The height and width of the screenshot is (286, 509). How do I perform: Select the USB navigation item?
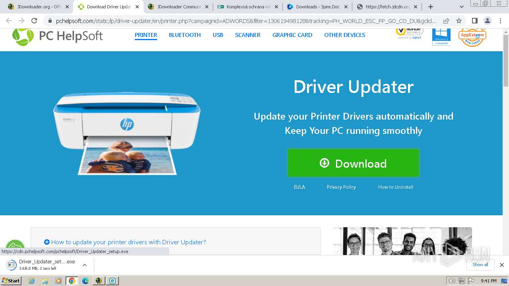point(218,35)
